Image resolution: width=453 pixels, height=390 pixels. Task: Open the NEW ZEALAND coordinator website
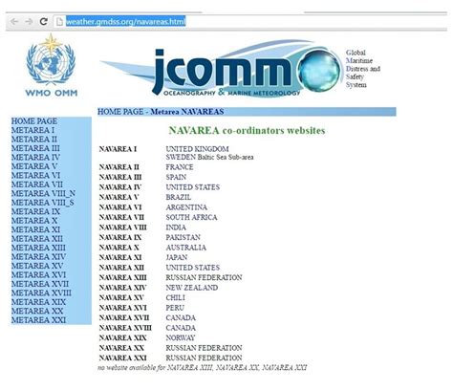pyautogui.click(x=192, y=288)
